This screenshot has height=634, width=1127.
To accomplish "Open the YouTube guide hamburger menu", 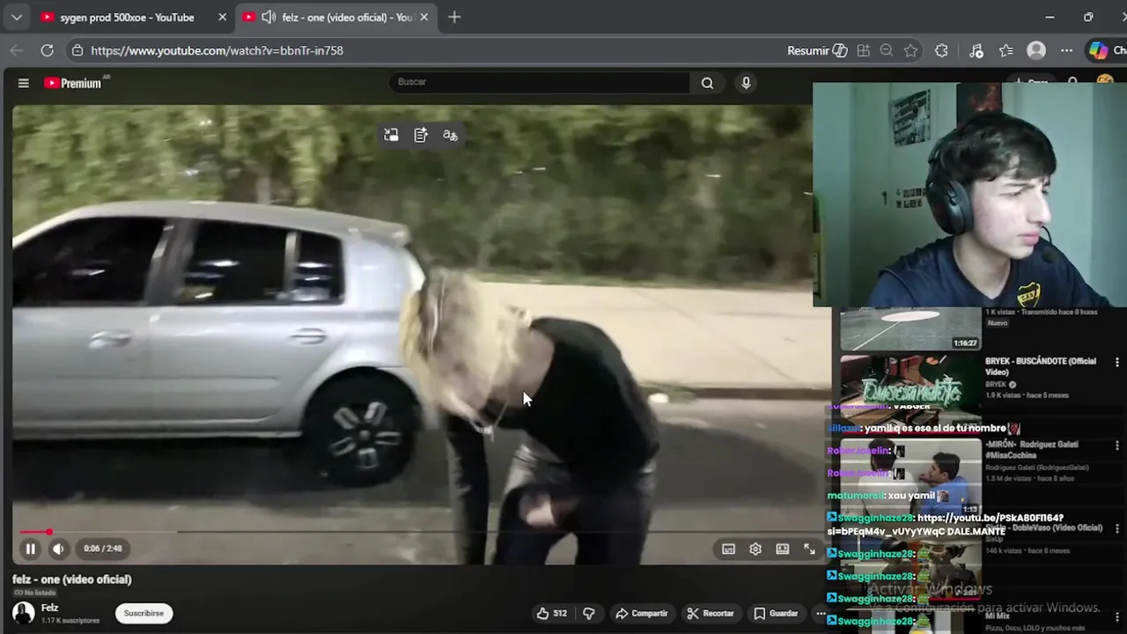I will (x=24, y=83).
